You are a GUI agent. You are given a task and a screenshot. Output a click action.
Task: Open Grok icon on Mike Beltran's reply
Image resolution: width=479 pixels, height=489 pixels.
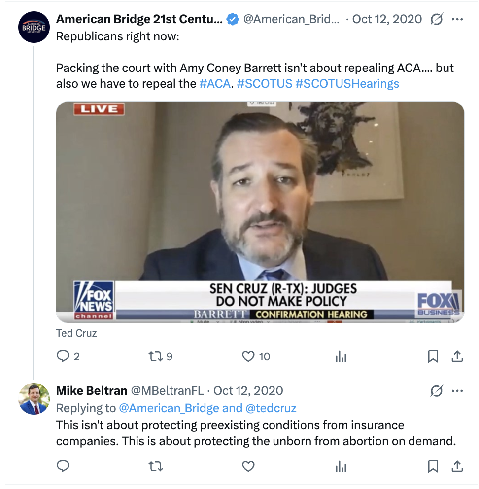coord(436,391)
